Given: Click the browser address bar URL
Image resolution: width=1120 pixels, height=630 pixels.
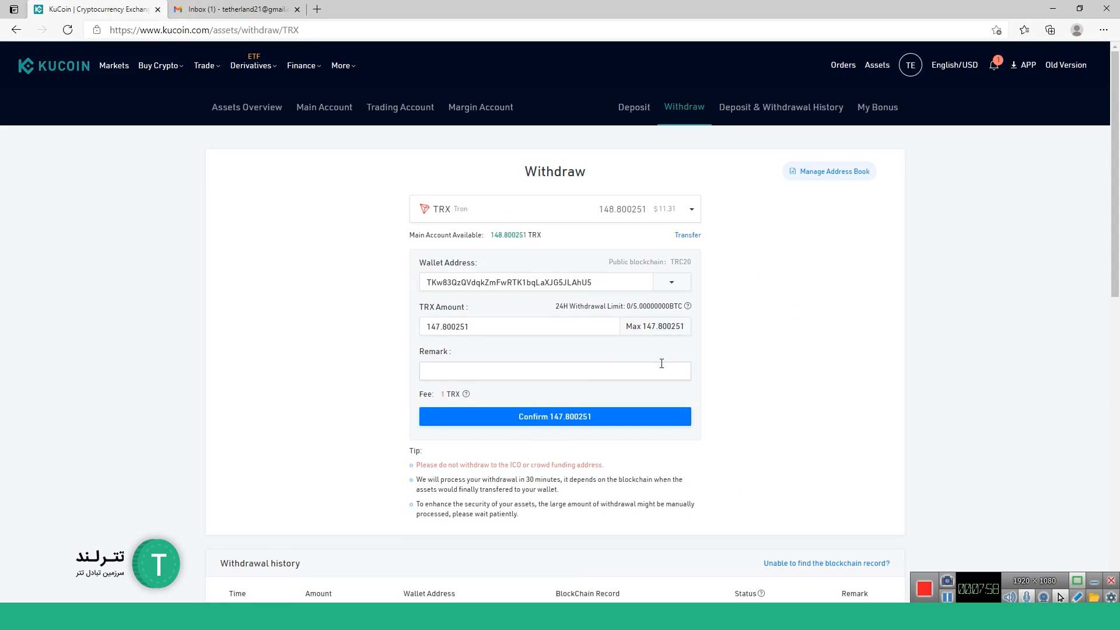Looking at the screenshot, I should tap(204, 30).
